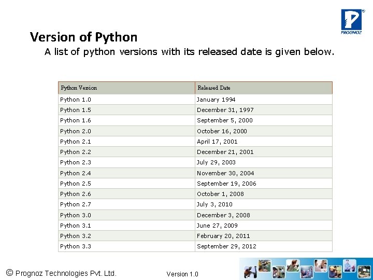Screen dimensions: 373x280
Task: Select the Python 1.0 table row
Action: (x=195, y=100)
